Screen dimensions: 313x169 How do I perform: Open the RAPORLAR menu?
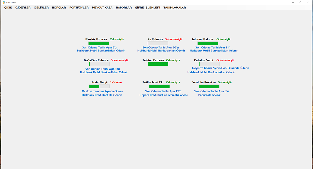click(x=124, y=8)
